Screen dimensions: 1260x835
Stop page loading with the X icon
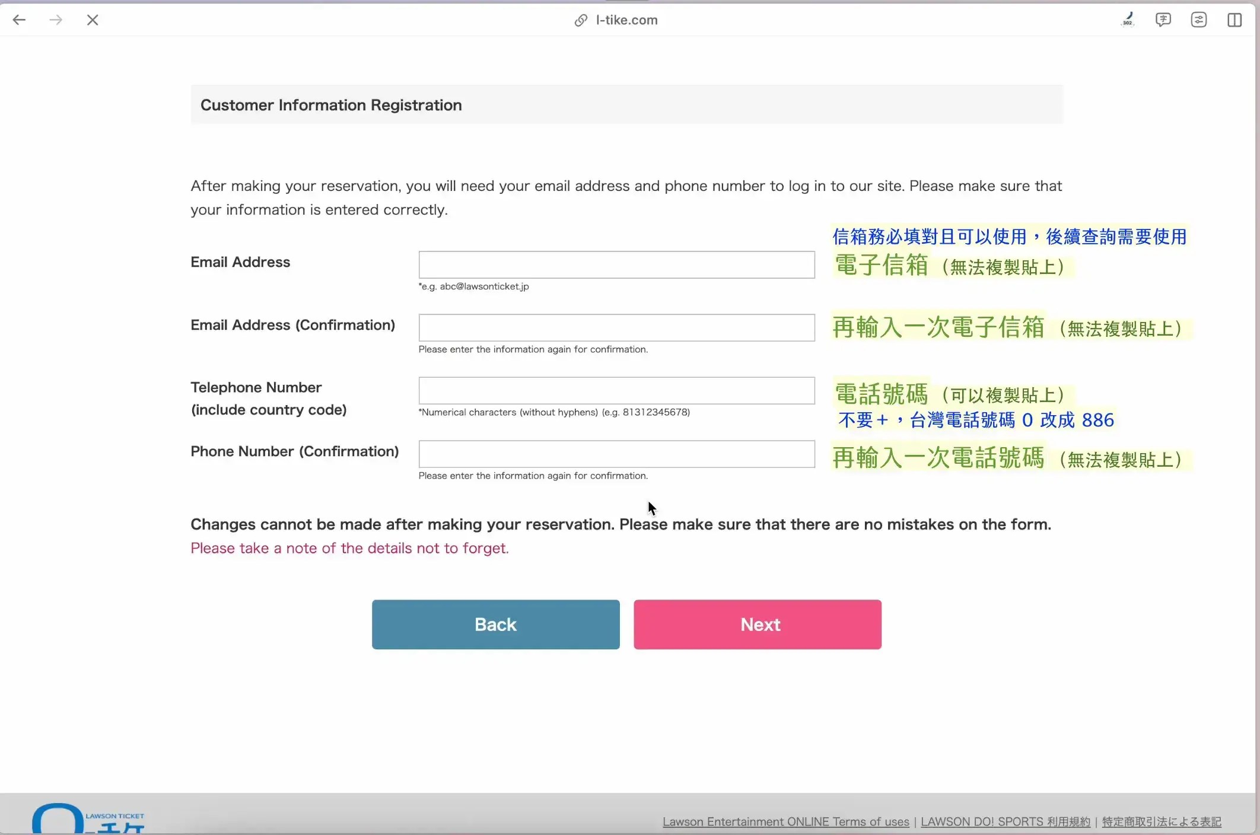click(x=93, y=20)
